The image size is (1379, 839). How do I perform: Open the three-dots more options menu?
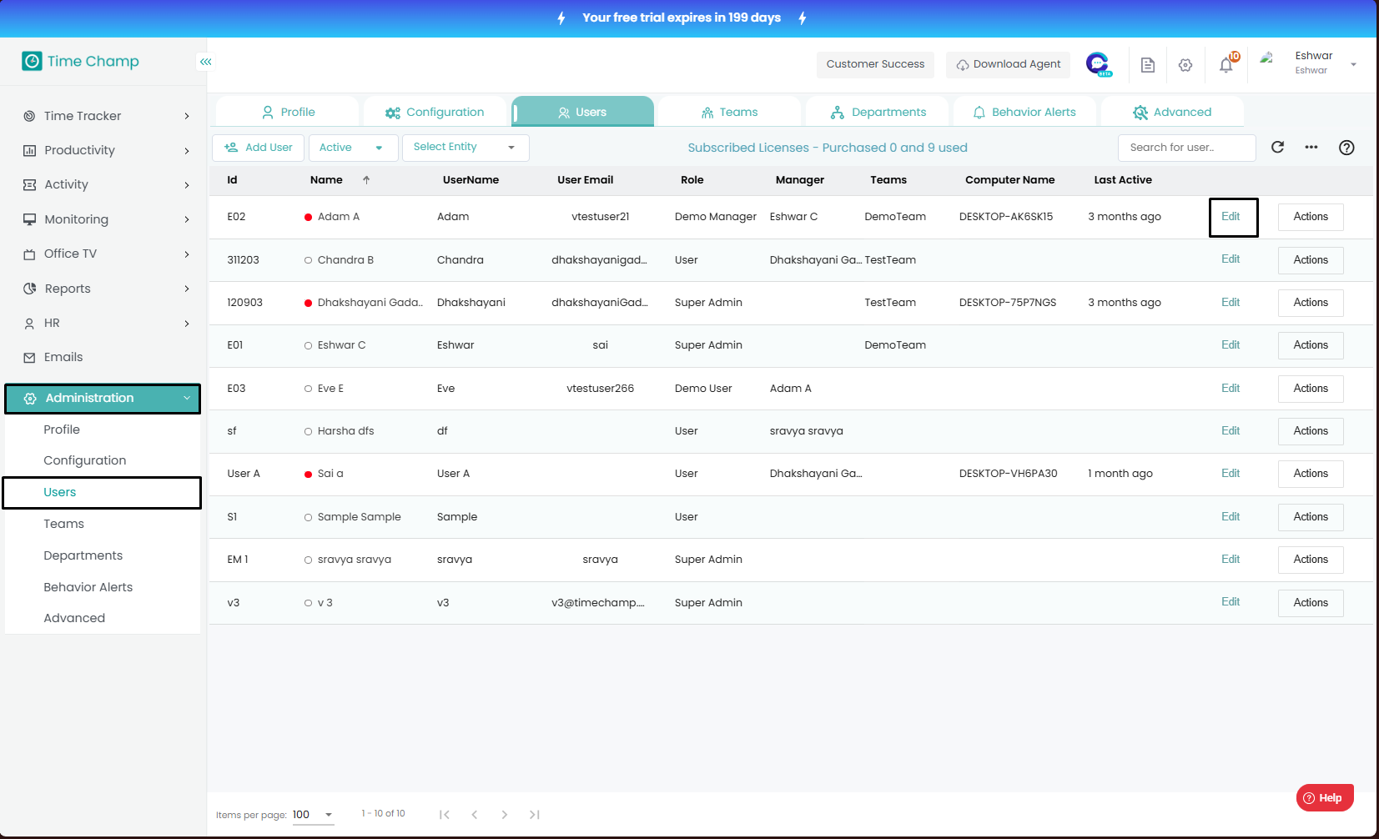pyautogui.click(x=1311, y=148)
